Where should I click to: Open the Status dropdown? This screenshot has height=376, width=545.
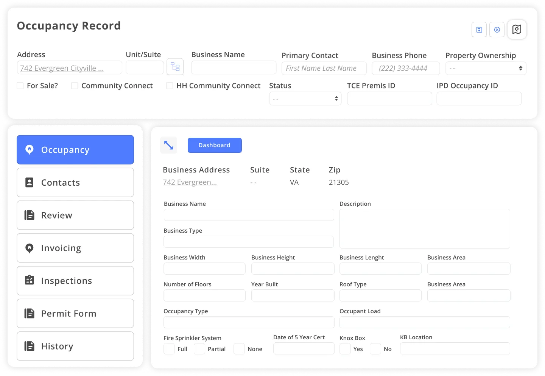point(305,98)
